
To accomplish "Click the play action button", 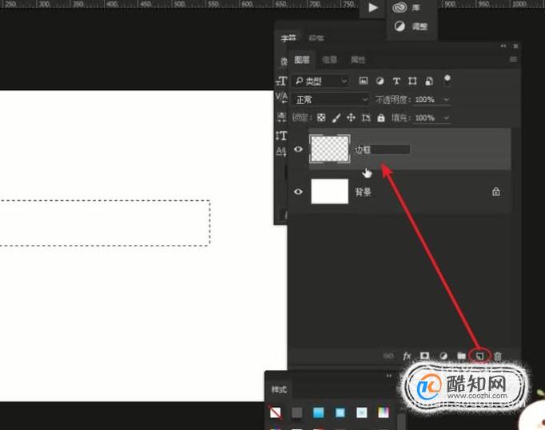I will point(373,8).
